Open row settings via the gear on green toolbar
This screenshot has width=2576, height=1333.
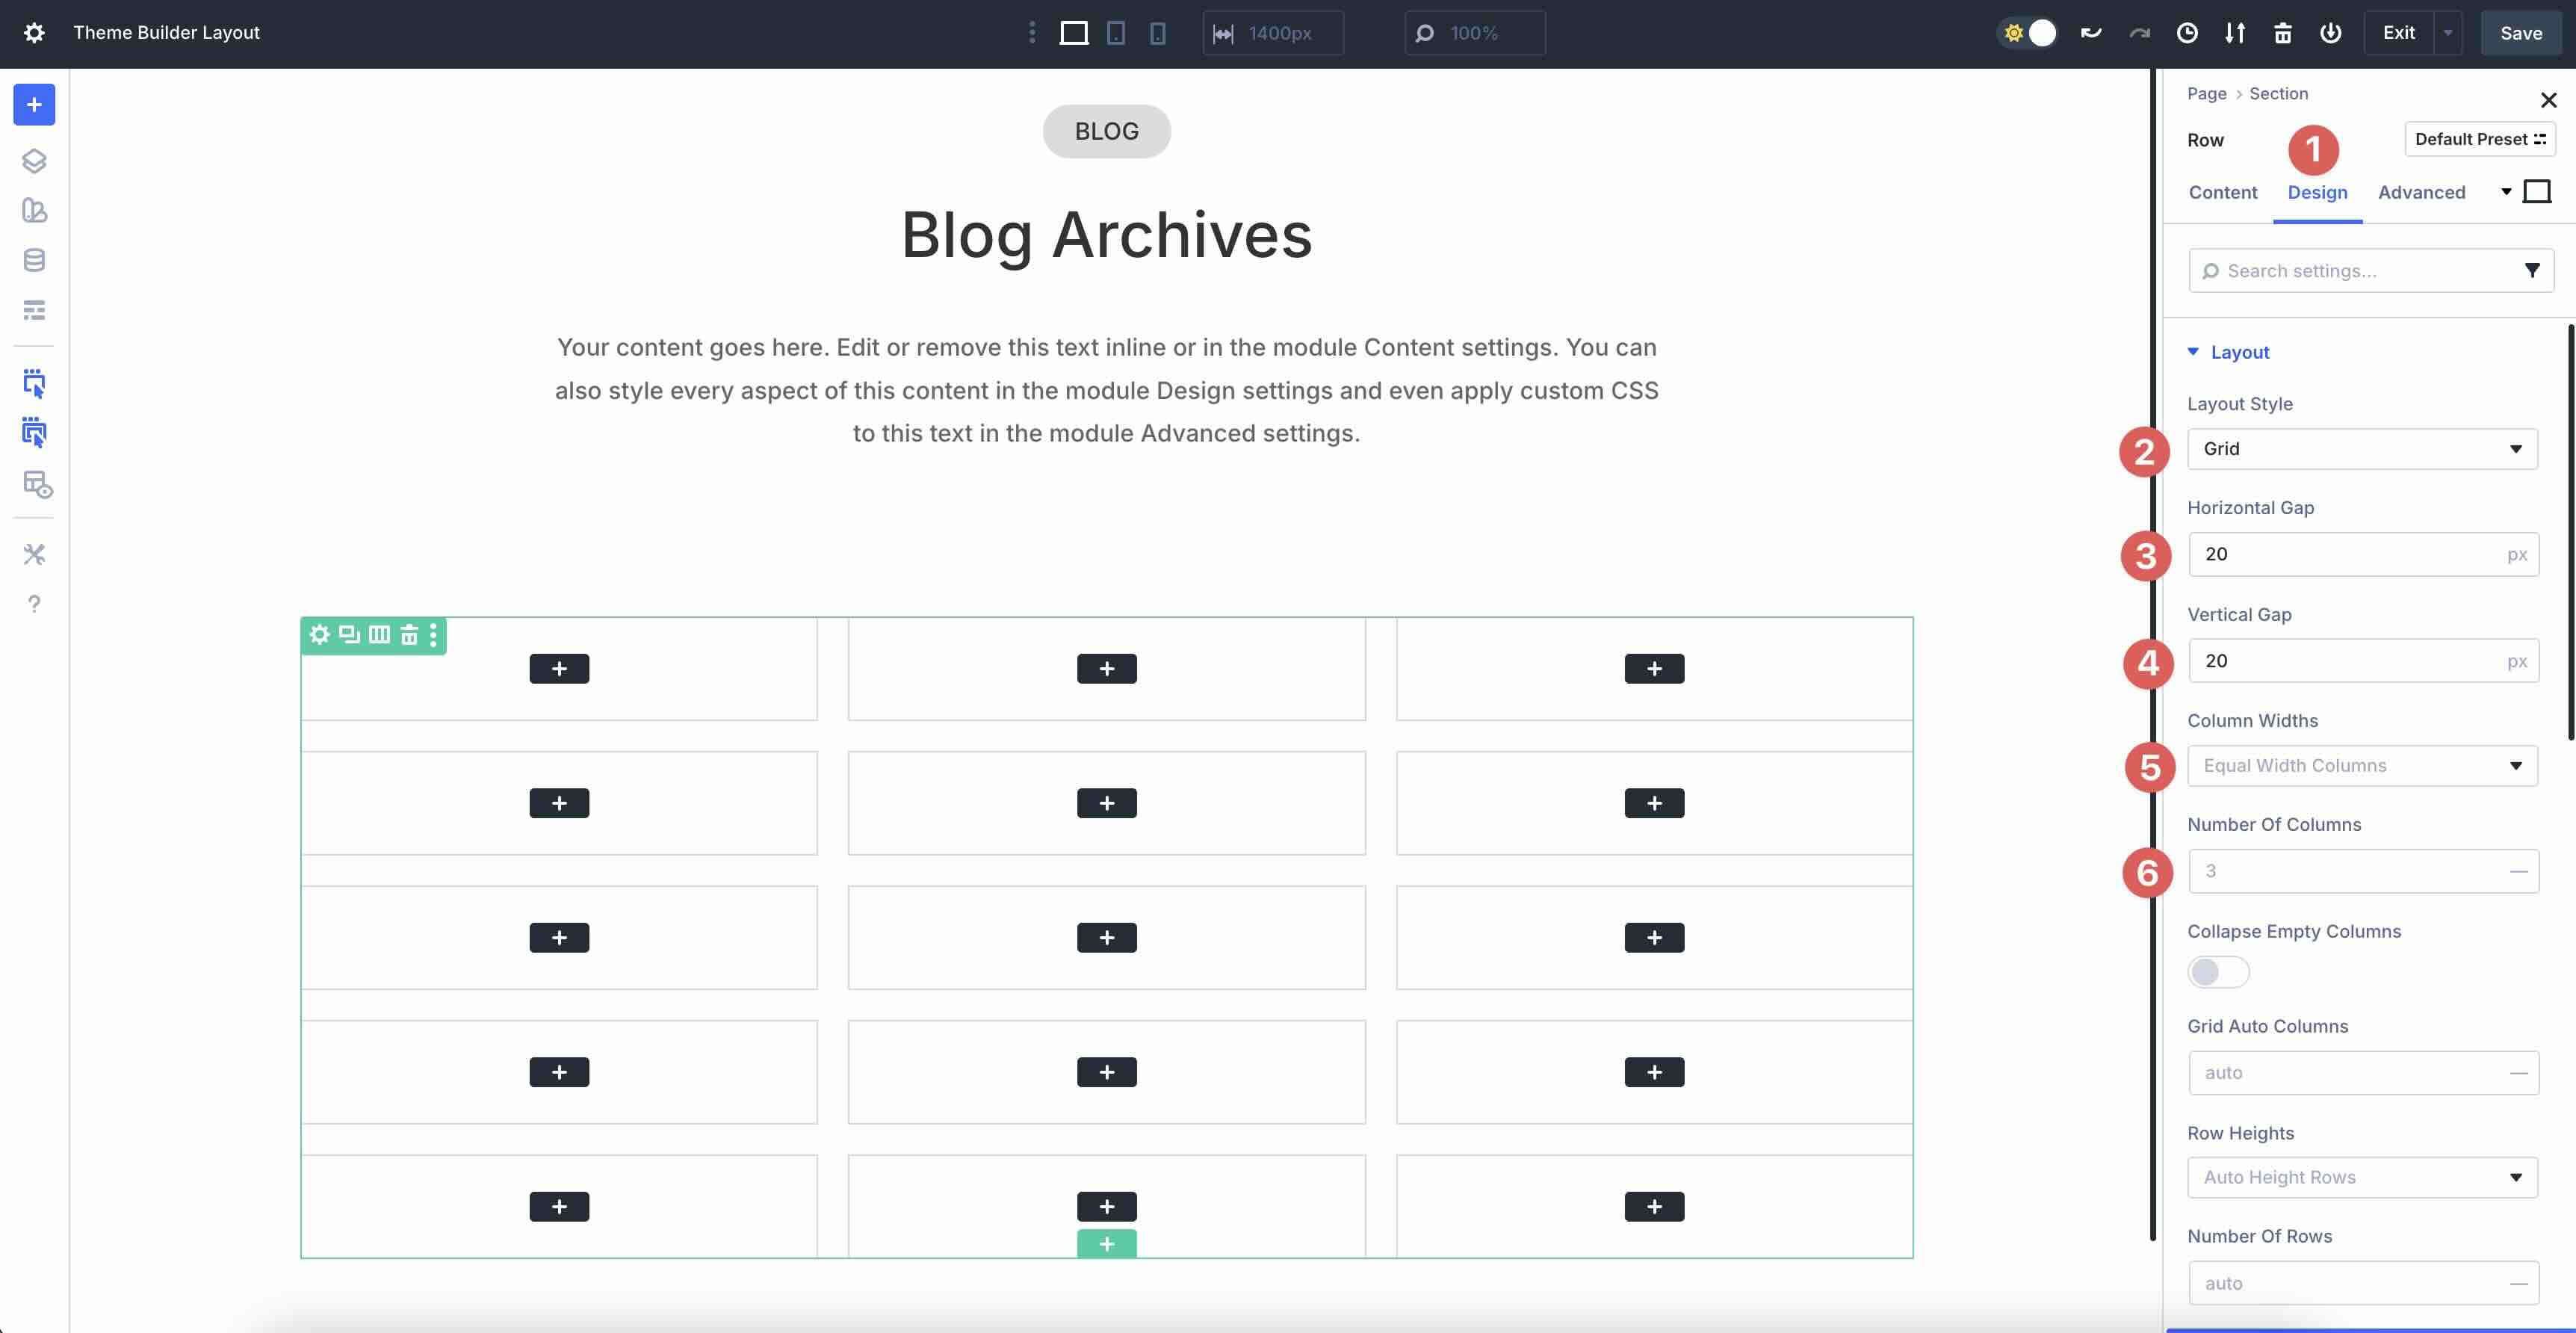pos(320,635)
